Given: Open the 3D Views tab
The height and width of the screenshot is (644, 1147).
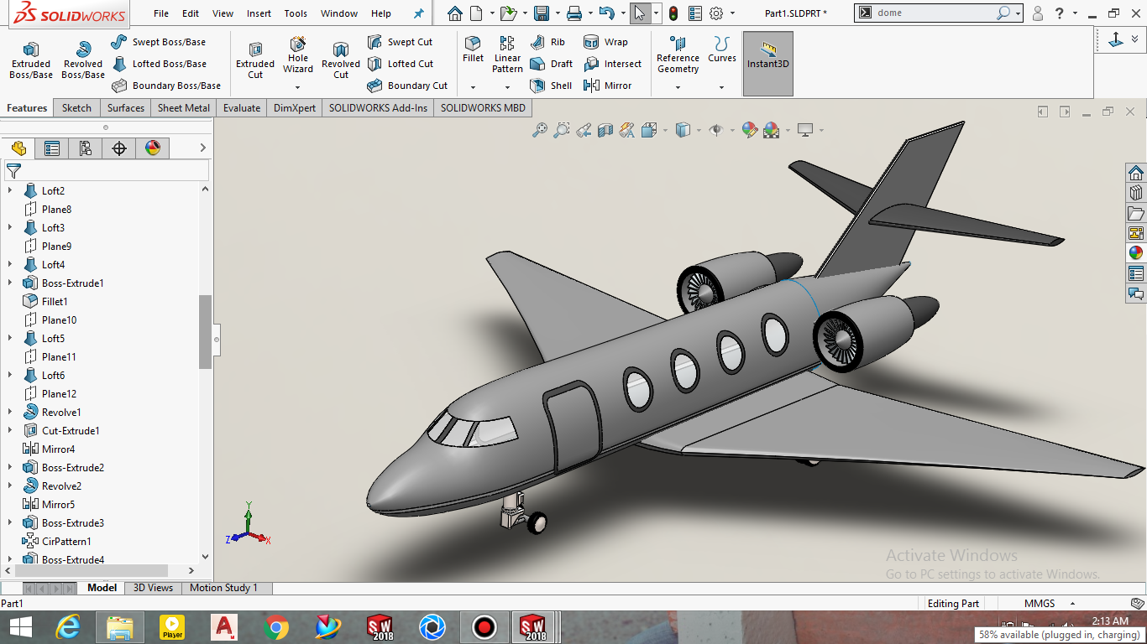Looking at the screenshot, I should tap(154, 588).
